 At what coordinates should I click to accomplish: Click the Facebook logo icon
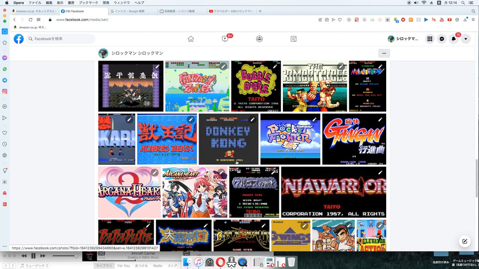pyautogui.click(x=18, y=39)
